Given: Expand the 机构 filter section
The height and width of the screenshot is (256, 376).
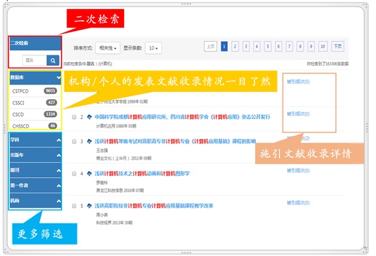Looking at the screenshot, I should click(35, 201).
